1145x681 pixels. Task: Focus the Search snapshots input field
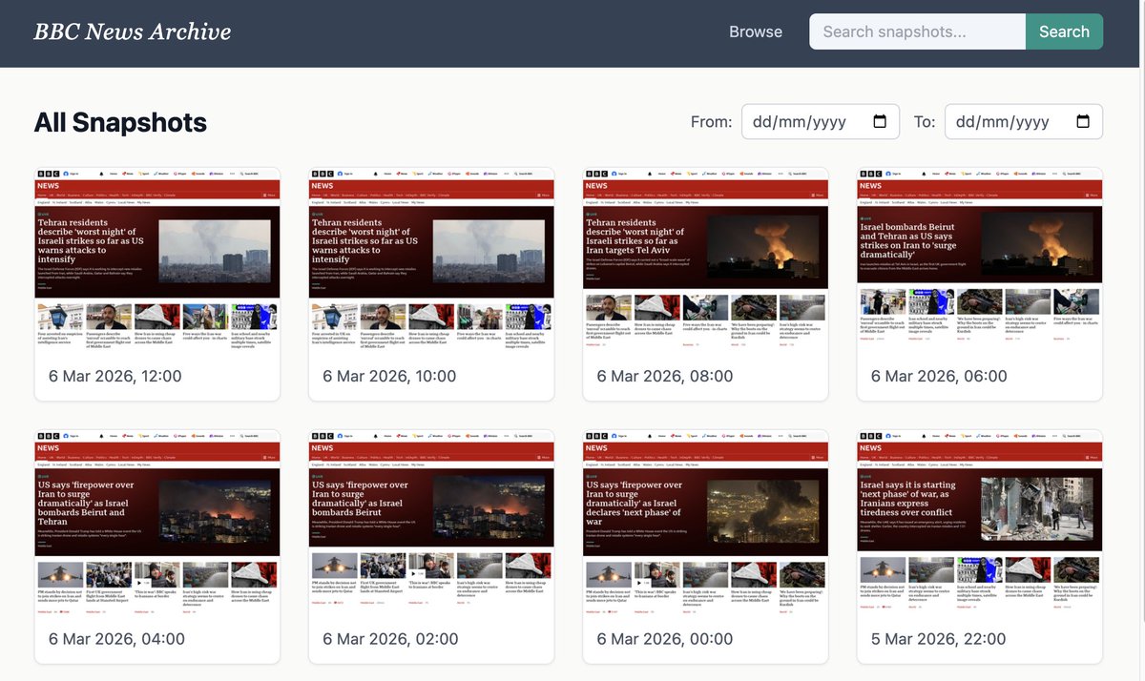917,31
